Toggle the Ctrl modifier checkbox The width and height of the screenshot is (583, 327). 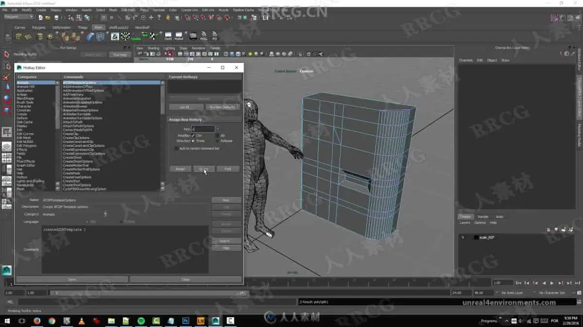tap(193, 136)
